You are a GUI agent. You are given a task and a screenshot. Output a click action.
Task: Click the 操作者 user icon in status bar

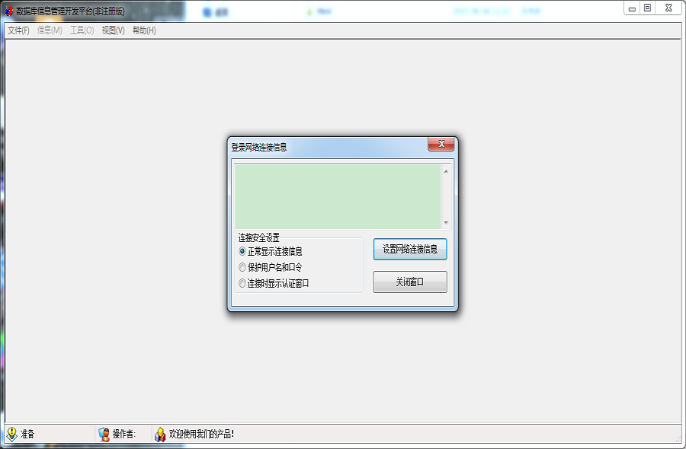pos(104,434)
